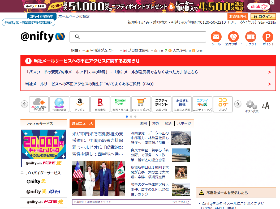
Task: Open the Rubio handshake news photo
Action: (99, 178)
